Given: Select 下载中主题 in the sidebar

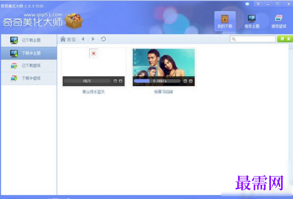Looking at the screenshot, I should click(x=29, y=53).
